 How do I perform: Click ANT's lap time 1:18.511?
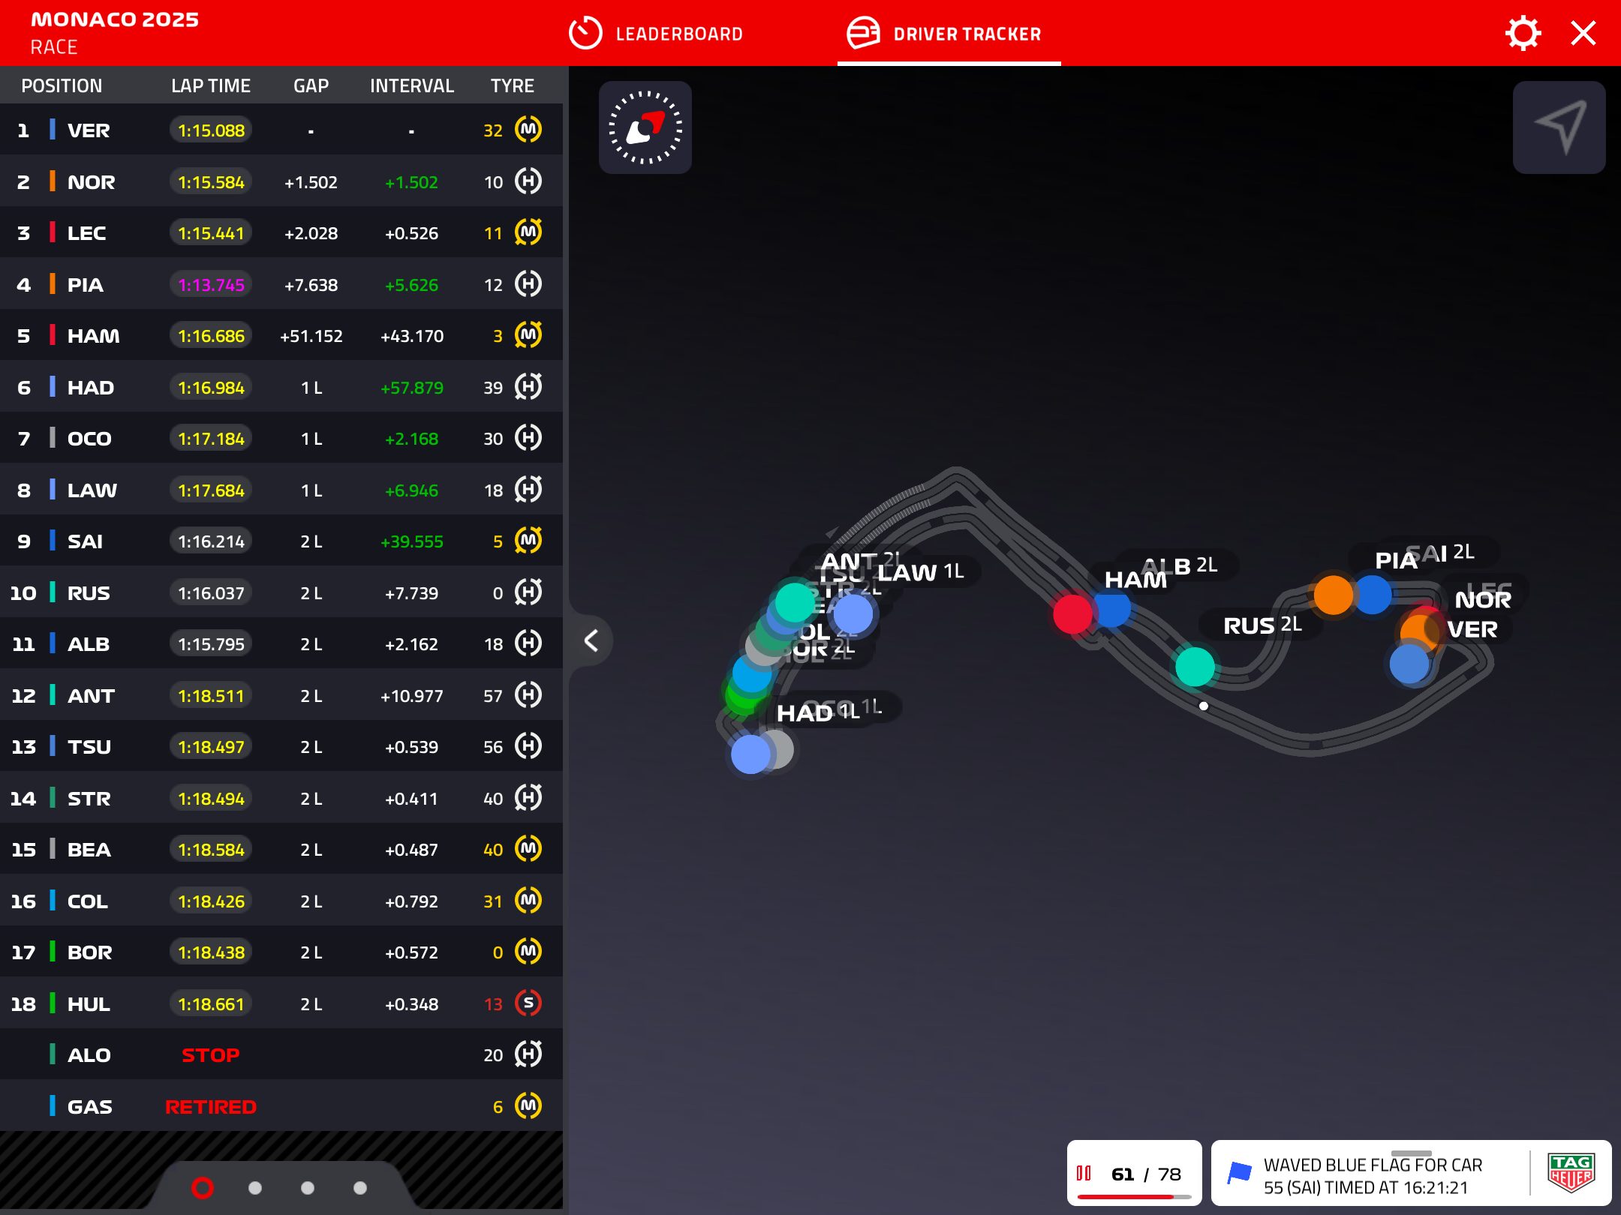pos(211,695)
